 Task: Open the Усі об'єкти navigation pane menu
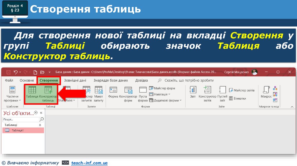[36, 113]
